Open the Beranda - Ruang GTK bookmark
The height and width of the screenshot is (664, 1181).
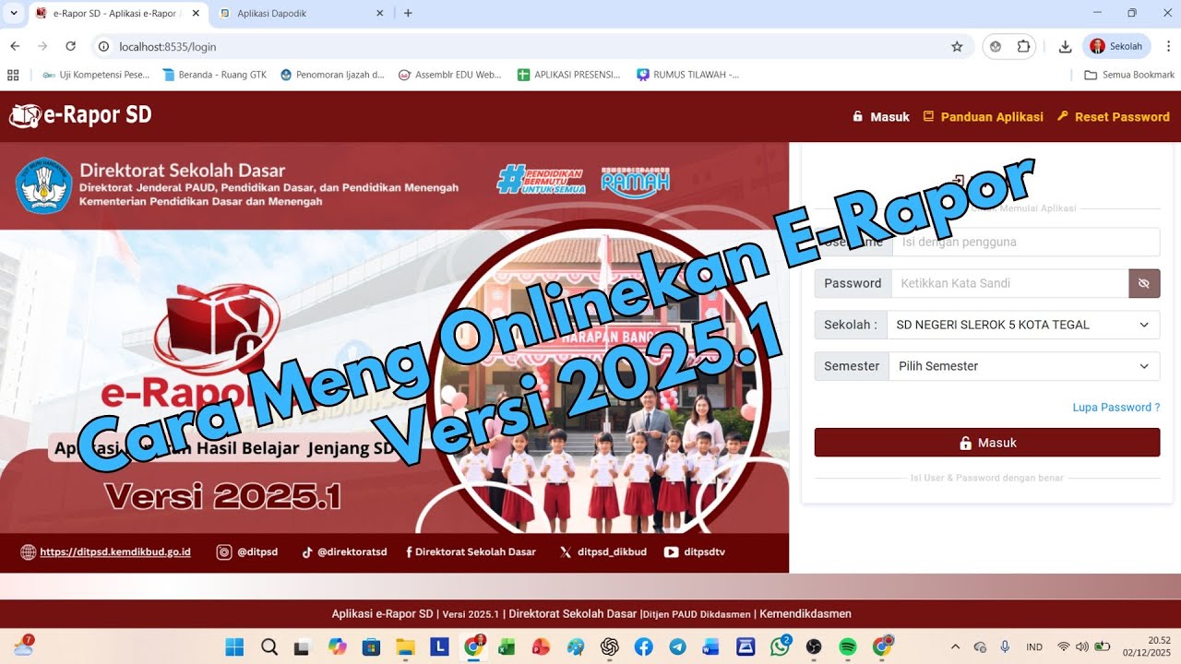point(214,75)
